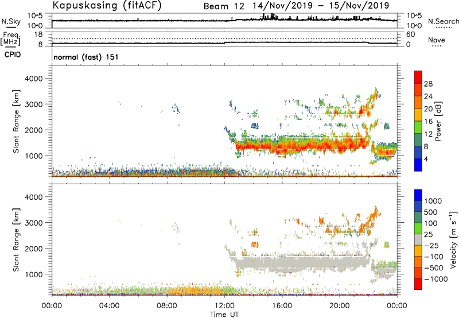Click the 'Nave' legend label
Screen dimensions: 459x318
437,40
